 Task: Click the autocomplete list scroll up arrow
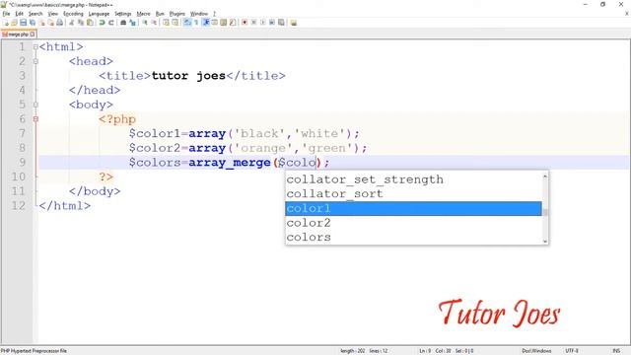point(545,176)
